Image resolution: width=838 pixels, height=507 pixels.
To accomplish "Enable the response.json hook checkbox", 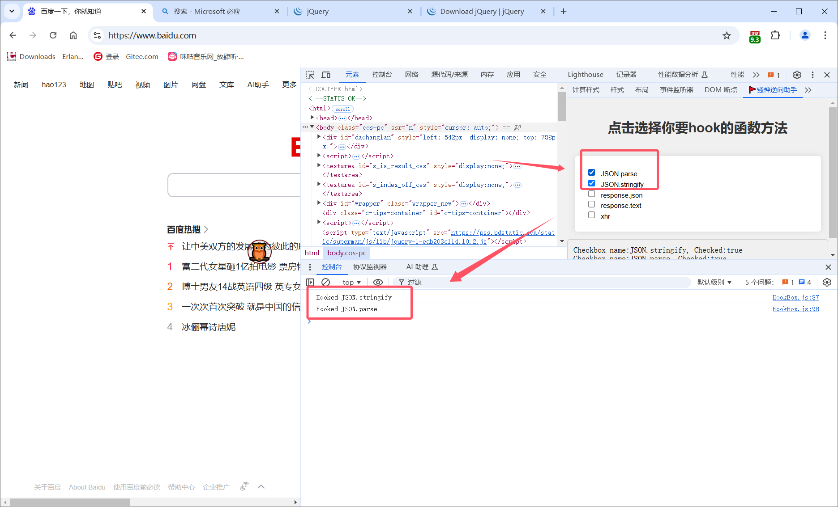I will click(591, 194).
